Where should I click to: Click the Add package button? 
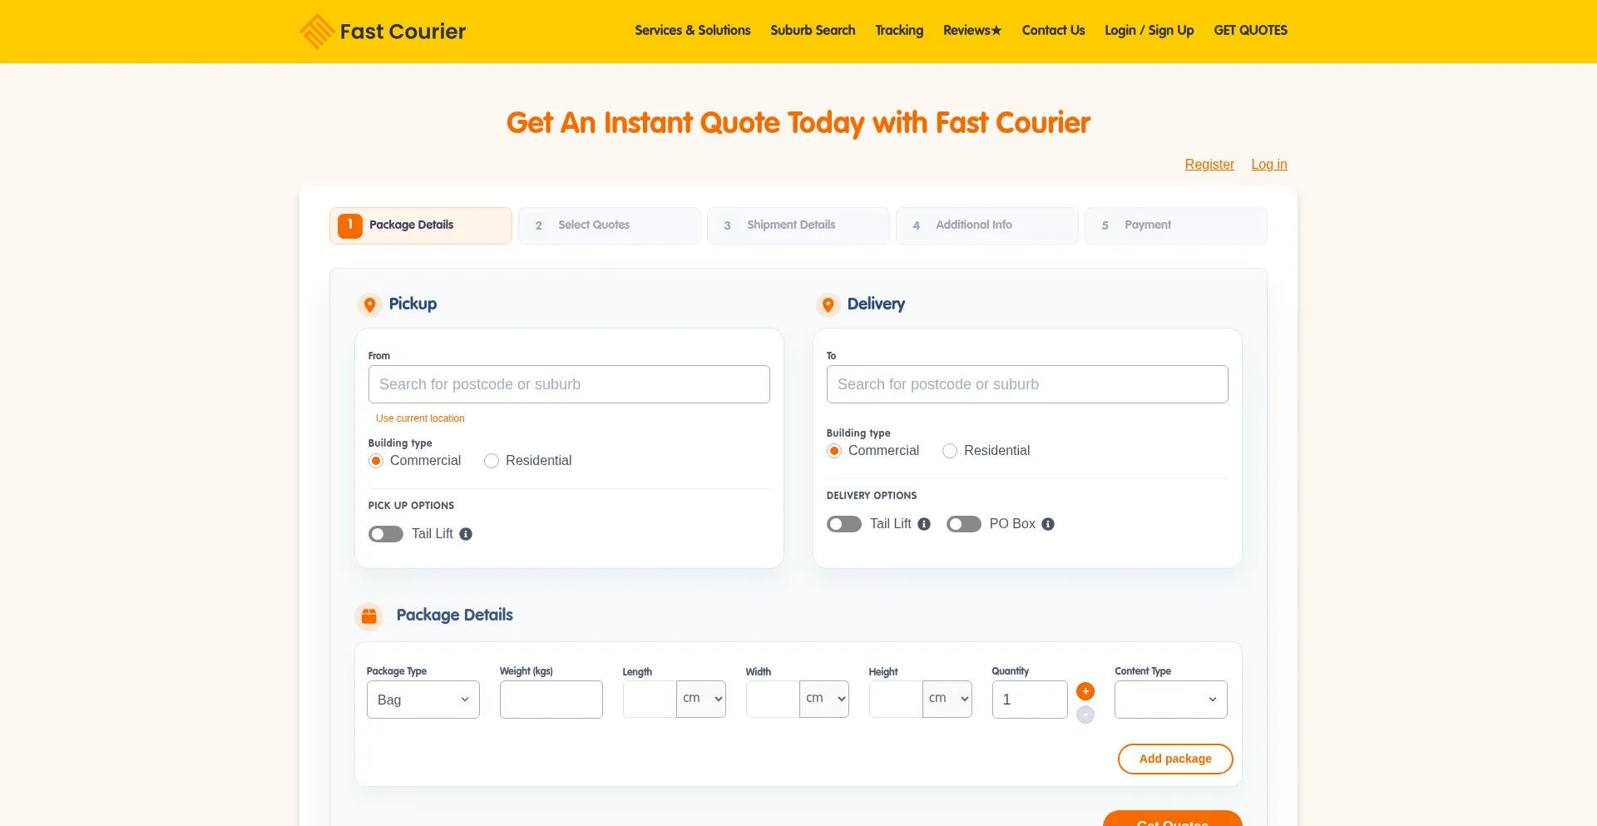pos(1175,759)
